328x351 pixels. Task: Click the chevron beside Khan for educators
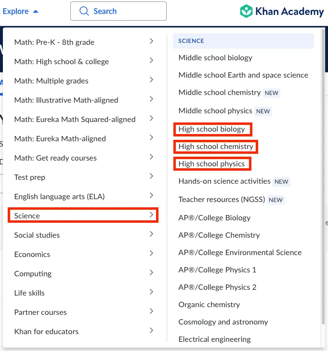tap(151, 331)
